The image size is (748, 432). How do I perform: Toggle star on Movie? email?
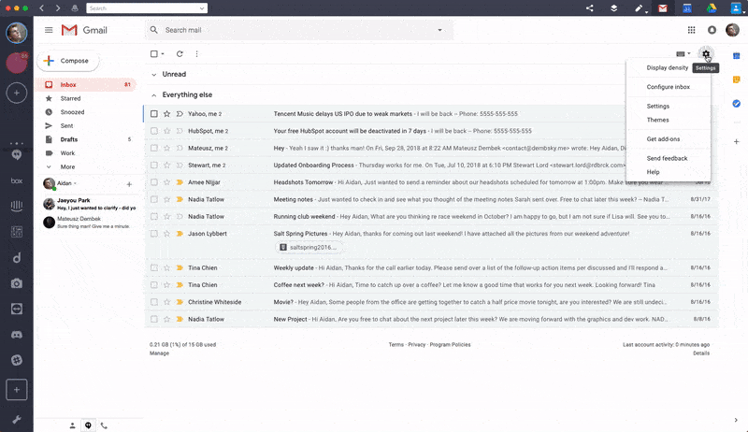(x=167, y=302)
